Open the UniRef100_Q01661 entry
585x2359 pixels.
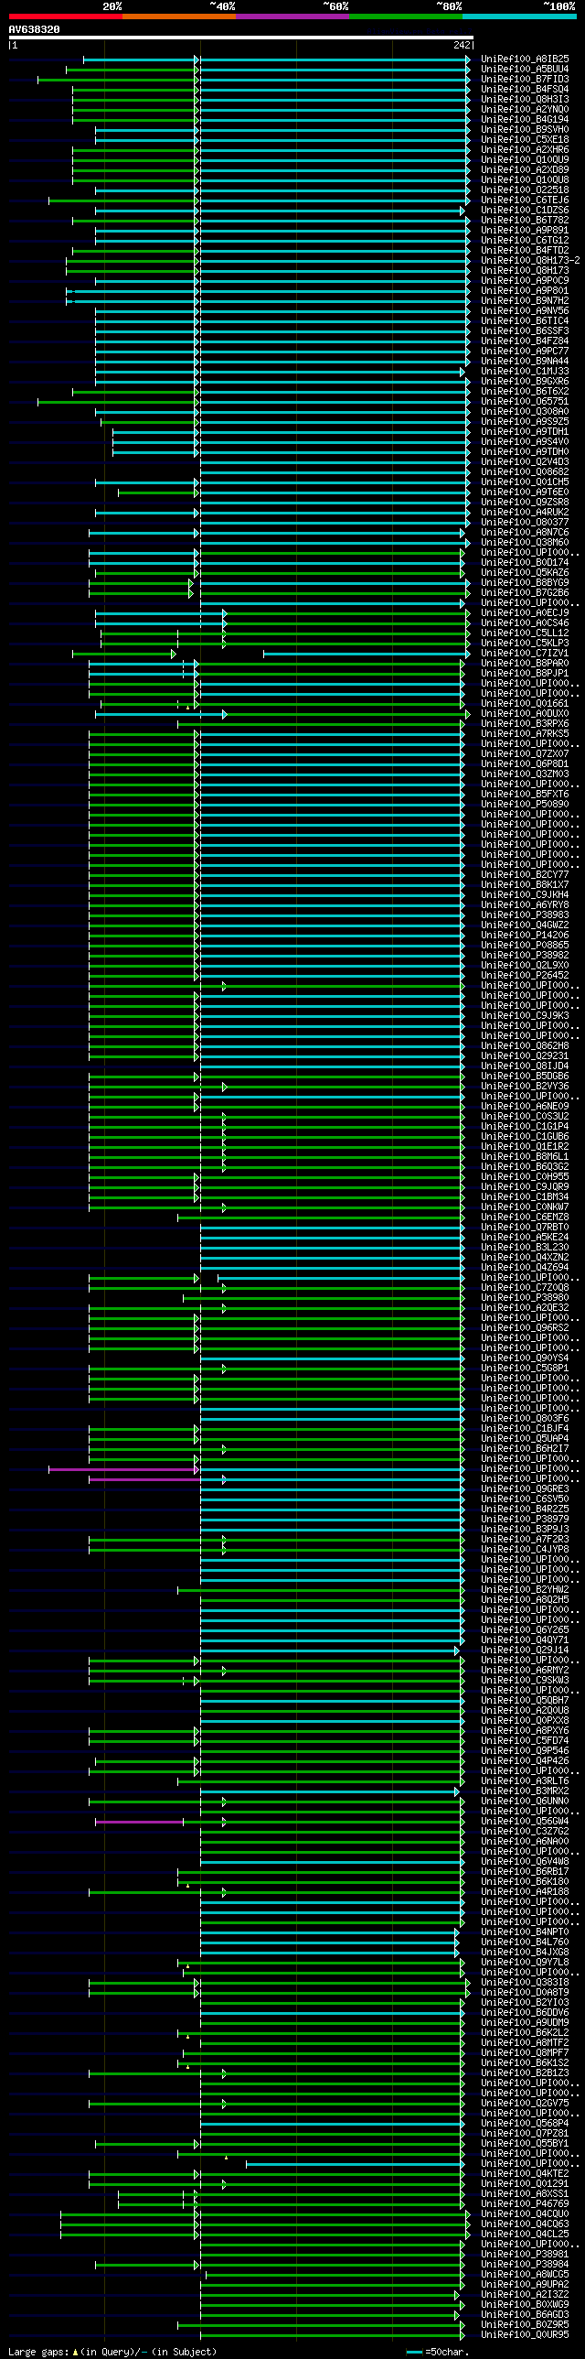[525, 703]
